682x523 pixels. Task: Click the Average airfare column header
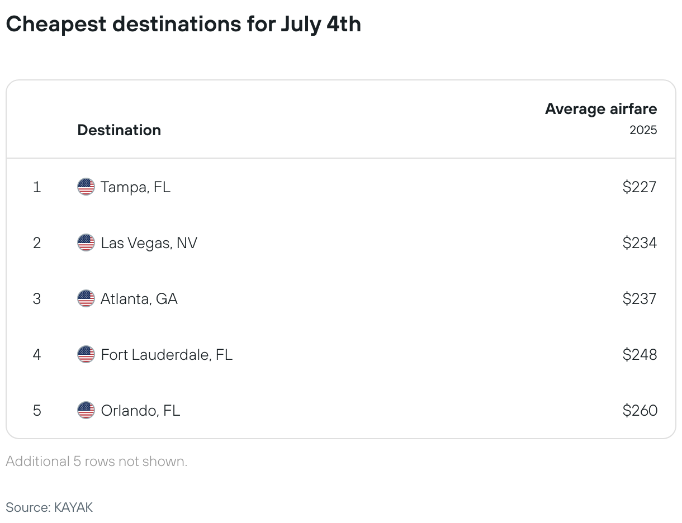click(x=601, y=109)
